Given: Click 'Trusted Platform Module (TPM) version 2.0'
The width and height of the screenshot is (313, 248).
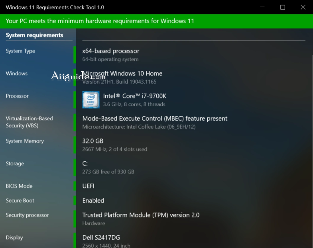Looking at the screenshot, I should [x=141, y=215].
